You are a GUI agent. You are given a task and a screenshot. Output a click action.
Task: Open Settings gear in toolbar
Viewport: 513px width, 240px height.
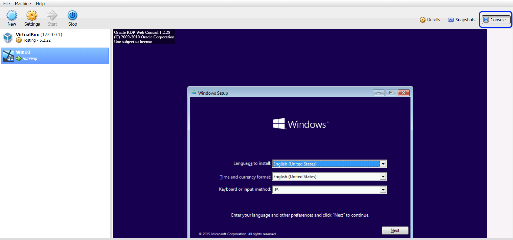(x=32, y=15)
